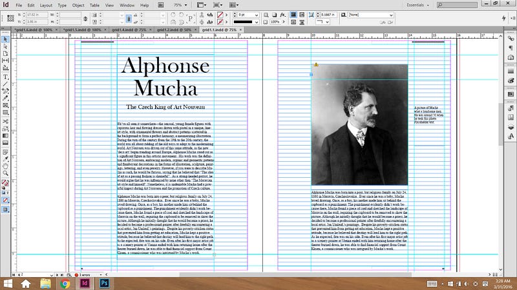Screen dimensions: 517x290
Task: Open Photoshop from the Windows taskbar
Action: [x=103, y=283]
